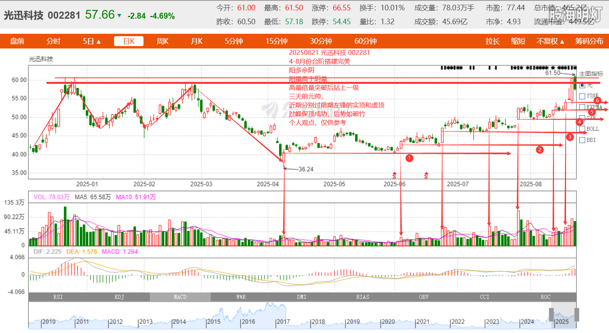Enable the EXPMA indicator checkbox
Image resolution: width=609 pixels, height=333 pixels.
point(582,107)
